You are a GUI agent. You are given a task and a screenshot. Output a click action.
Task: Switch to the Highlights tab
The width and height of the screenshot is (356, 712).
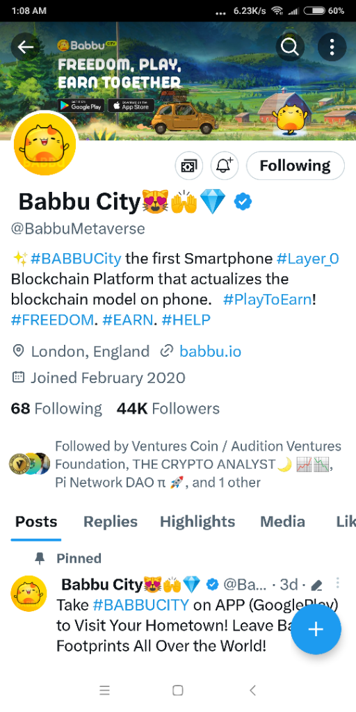[197, 521]
